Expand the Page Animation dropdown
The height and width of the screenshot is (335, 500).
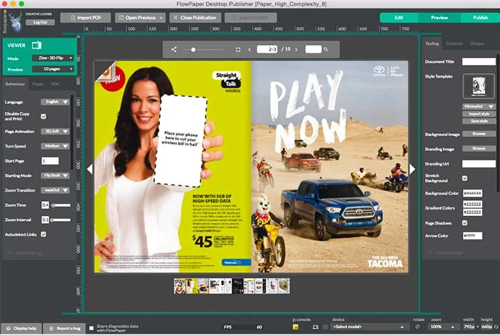(55, 131)
